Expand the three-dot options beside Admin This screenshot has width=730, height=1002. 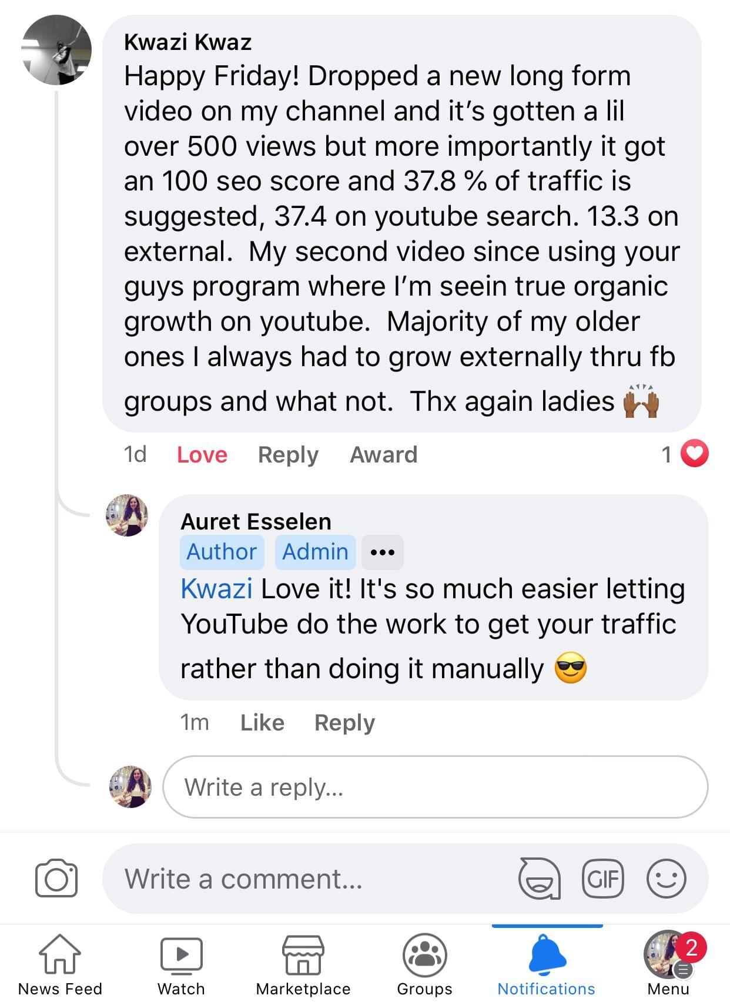(x=382, y=552)
